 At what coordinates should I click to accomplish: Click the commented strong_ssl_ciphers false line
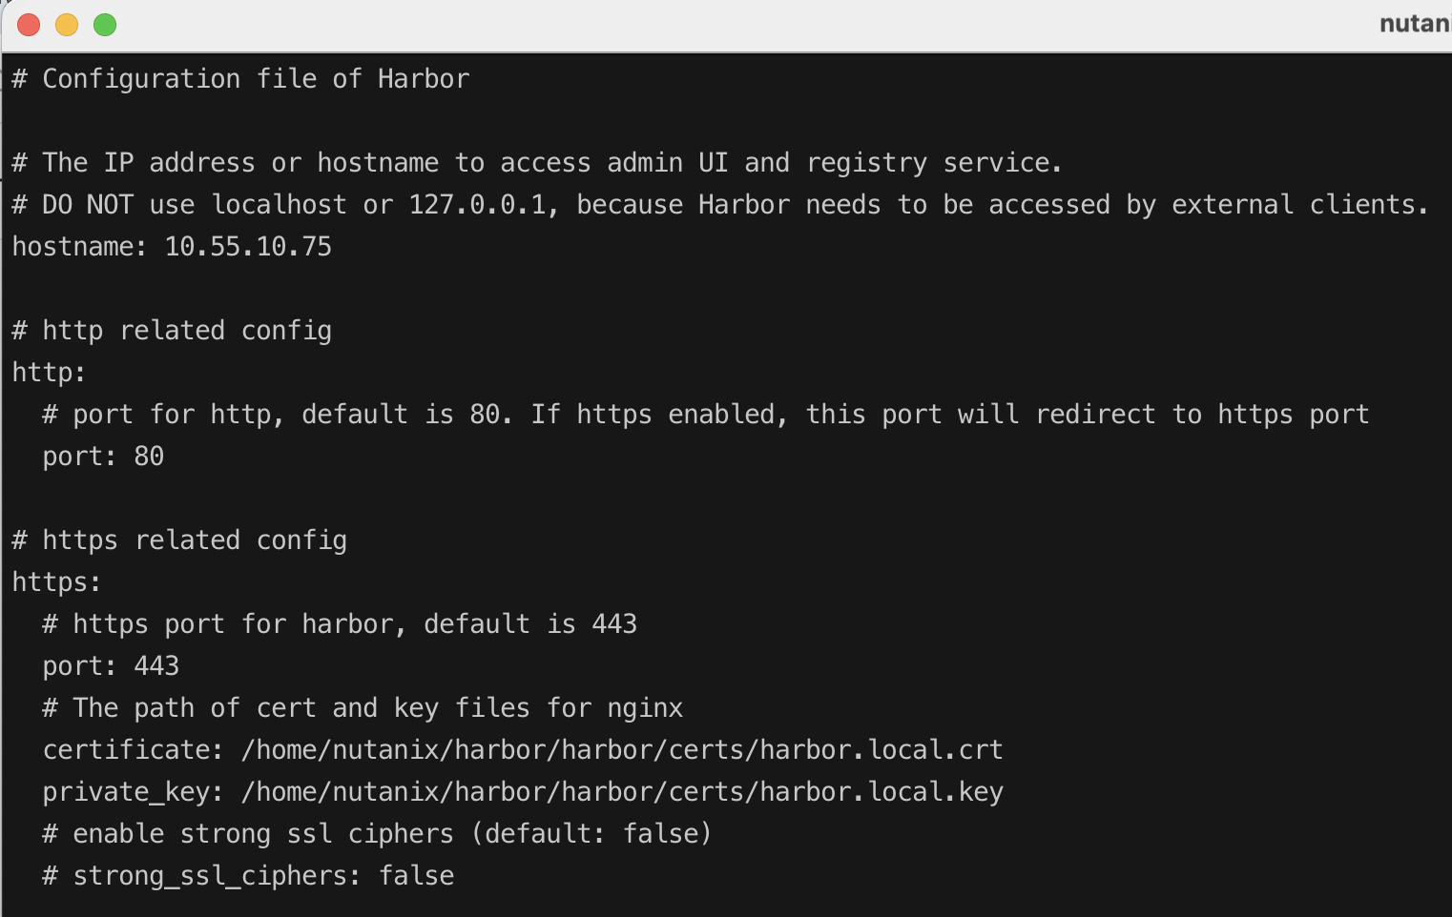click(x=248, y=876)
